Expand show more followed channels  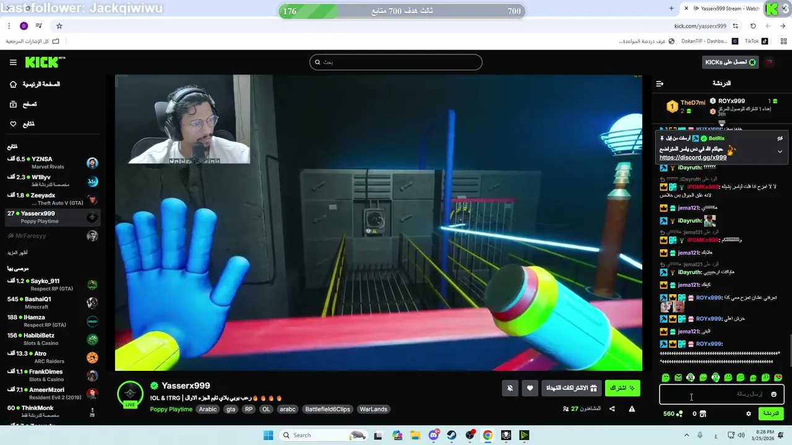point(17,253)
